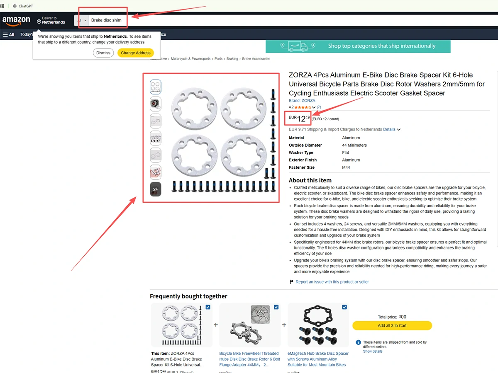
Task: Click the EUR 12.49 price
Action: [x=300, y=119]
